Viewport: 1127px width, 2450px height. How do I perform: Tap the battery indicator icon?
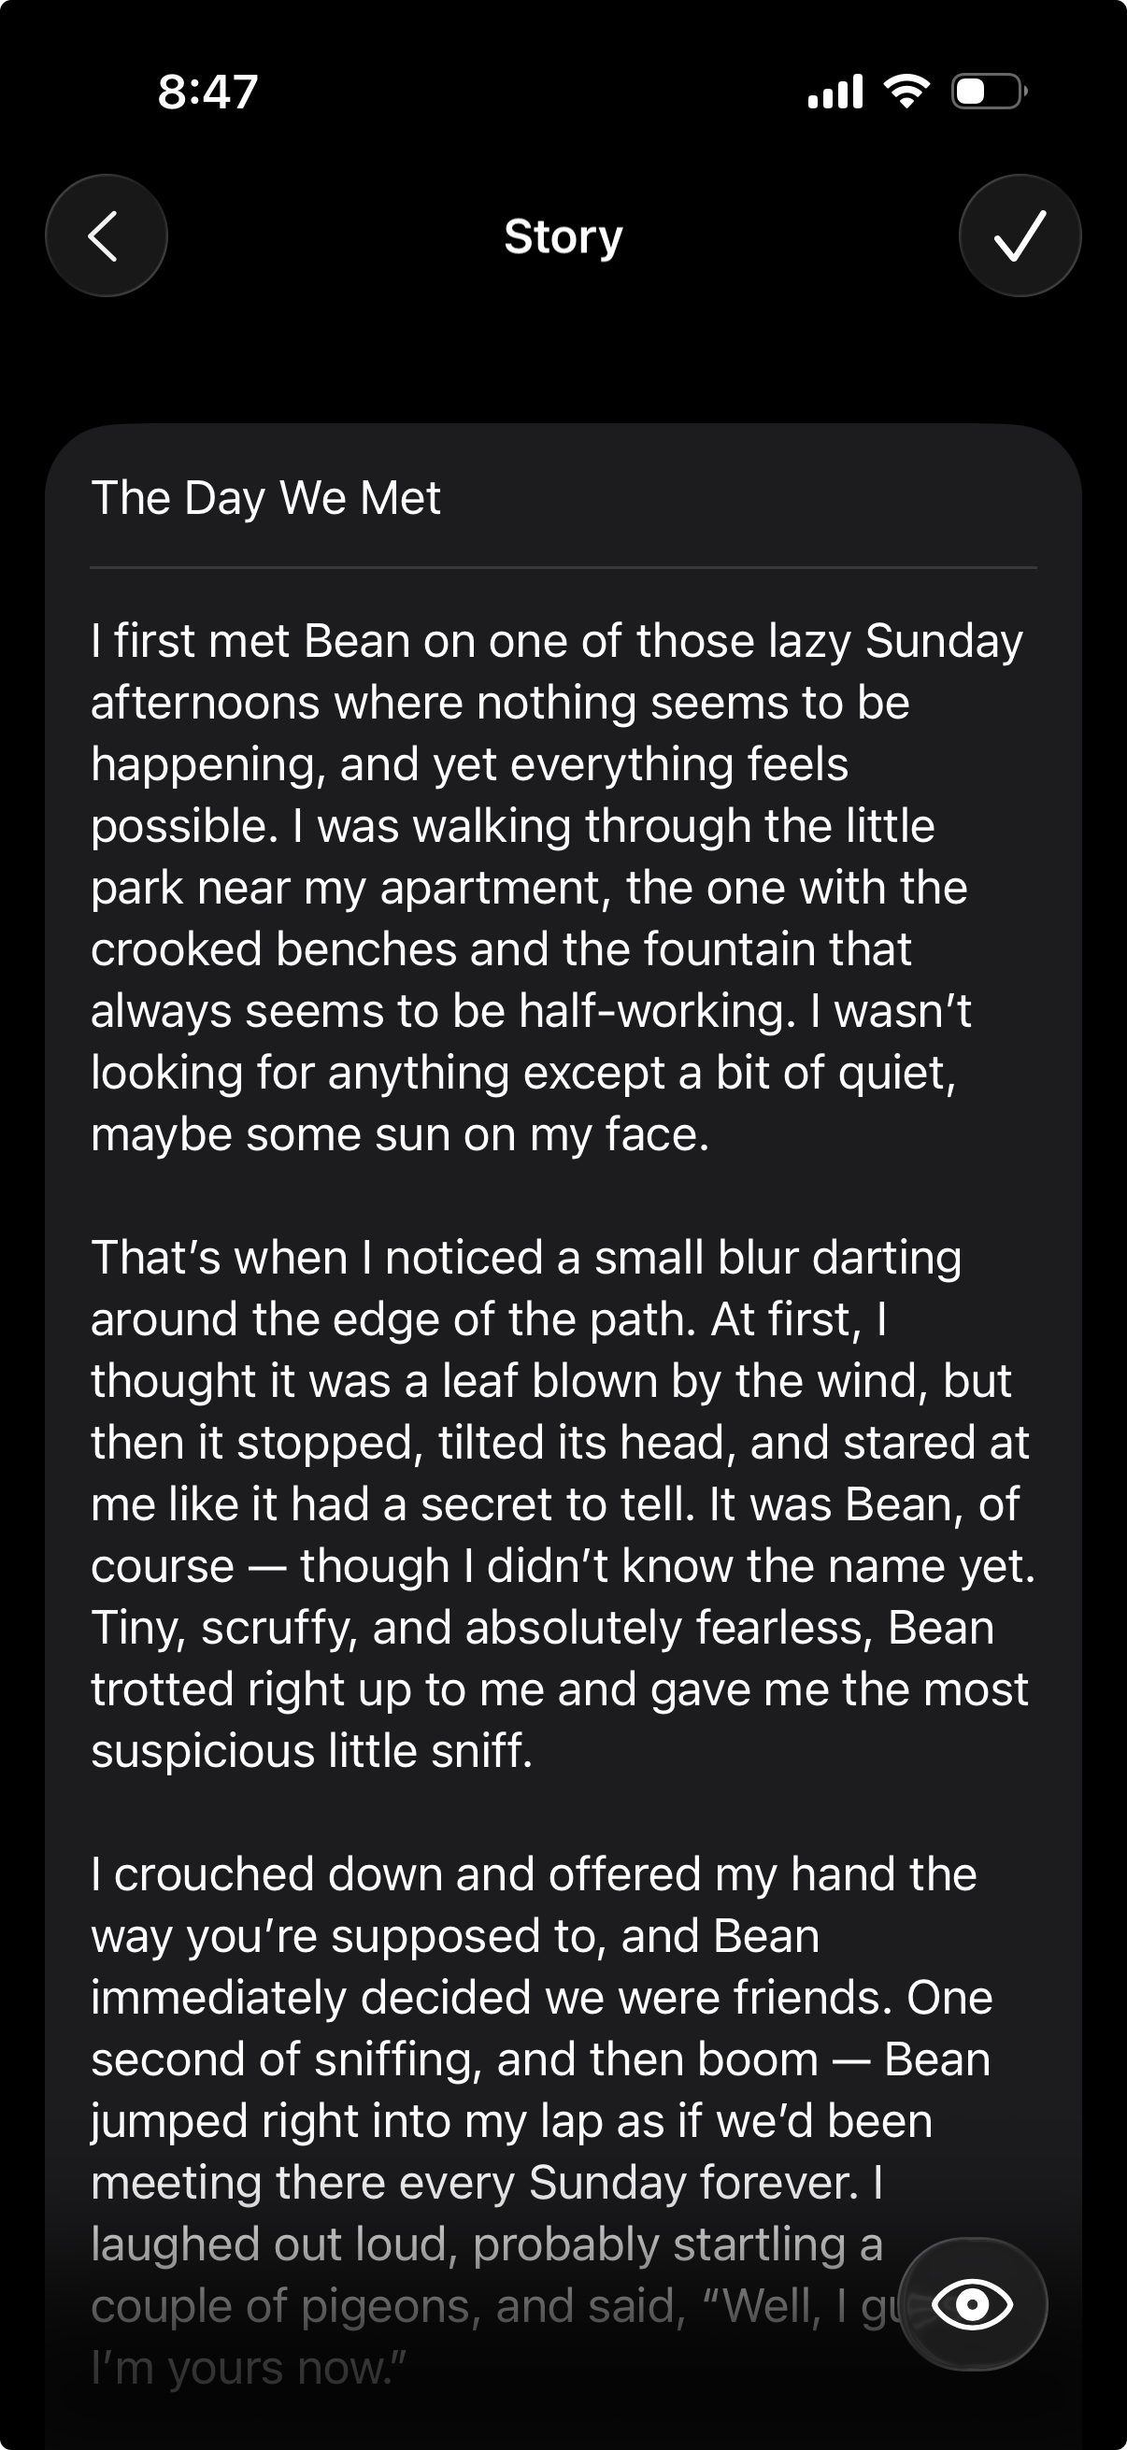[x=989, y=92]
